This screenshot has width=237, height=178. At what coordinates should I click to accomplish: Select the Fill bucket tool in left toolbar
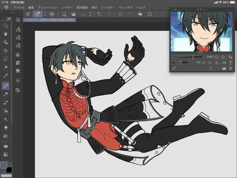(6, 146)
